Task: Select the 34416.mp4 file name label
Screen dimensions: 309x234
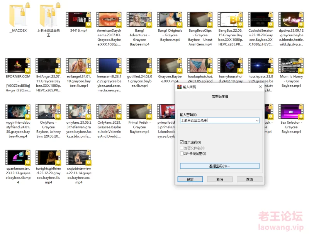Action: pos(79,30)
